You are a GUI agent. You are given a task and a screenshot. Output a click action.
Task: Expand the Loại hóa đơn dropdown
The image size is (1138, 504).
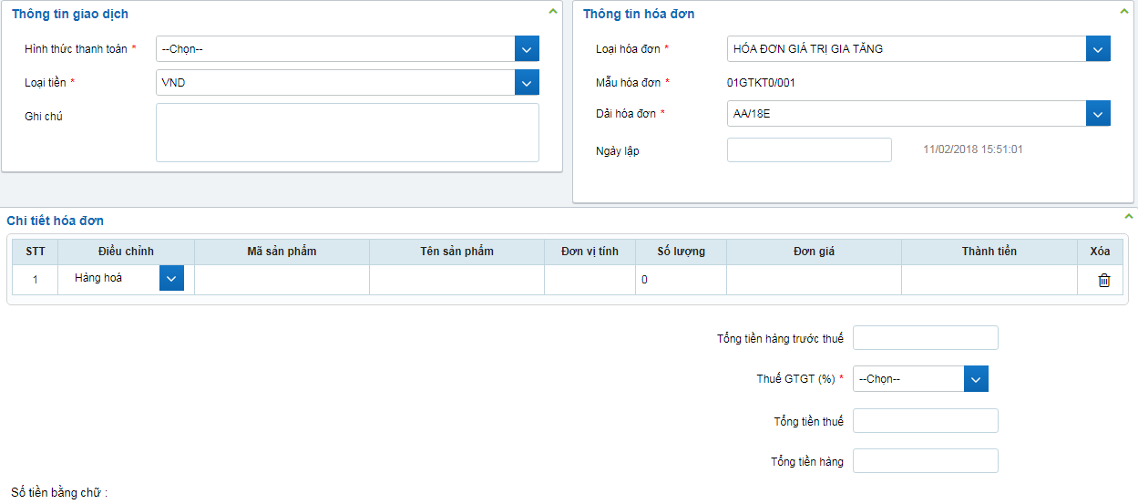[x=1098, y=49]
